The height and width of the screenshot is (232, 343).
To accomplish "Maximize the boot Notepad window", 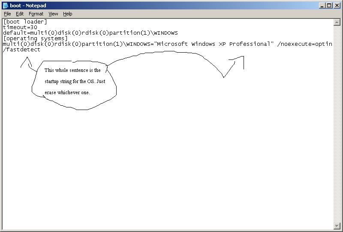I will tap(329, 6).
